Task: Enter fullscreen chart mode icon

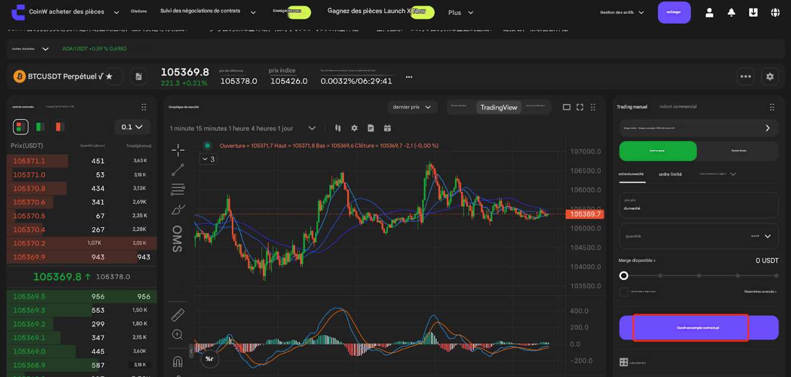Action: coord(579,107)
